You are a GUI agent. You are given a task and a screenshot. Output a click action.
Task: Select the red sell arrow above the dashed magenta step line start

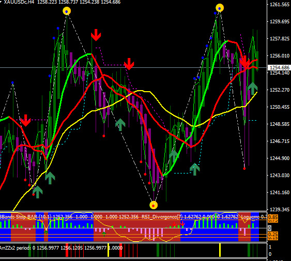(96, 35)
